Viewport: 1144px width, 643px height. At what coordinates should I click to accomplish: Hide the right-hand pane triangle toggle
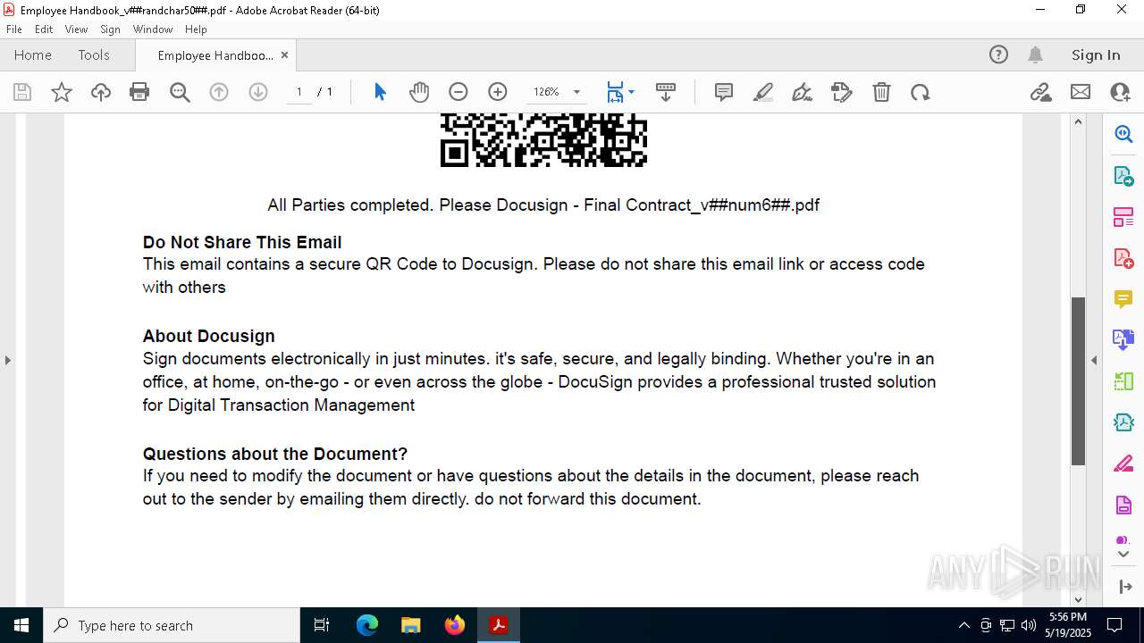pos(1094,360)
